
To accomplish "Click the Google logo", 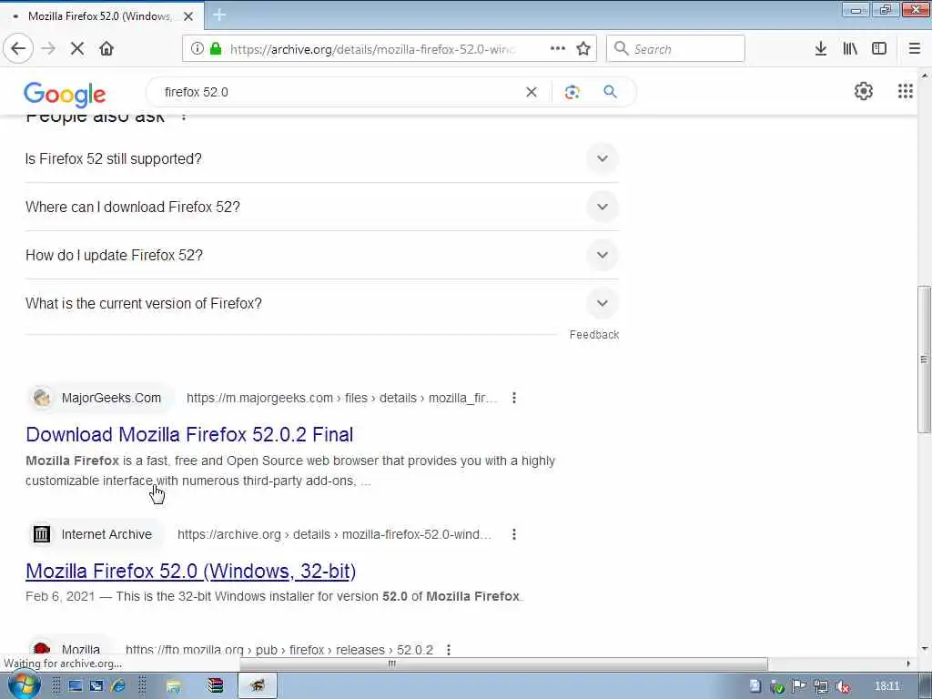I will (65, 95).
